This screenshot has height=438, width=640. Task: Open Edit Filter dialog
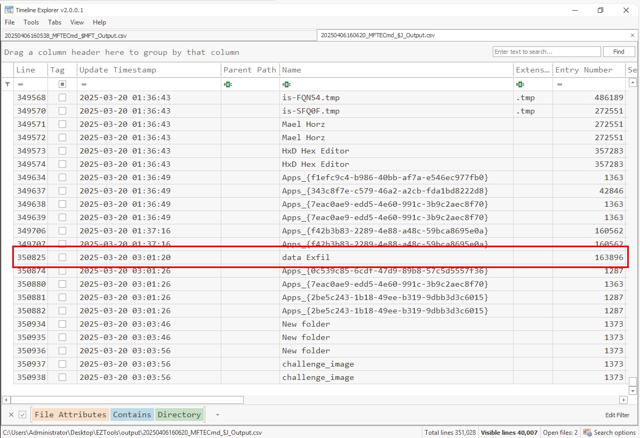[x=617, y=415]
